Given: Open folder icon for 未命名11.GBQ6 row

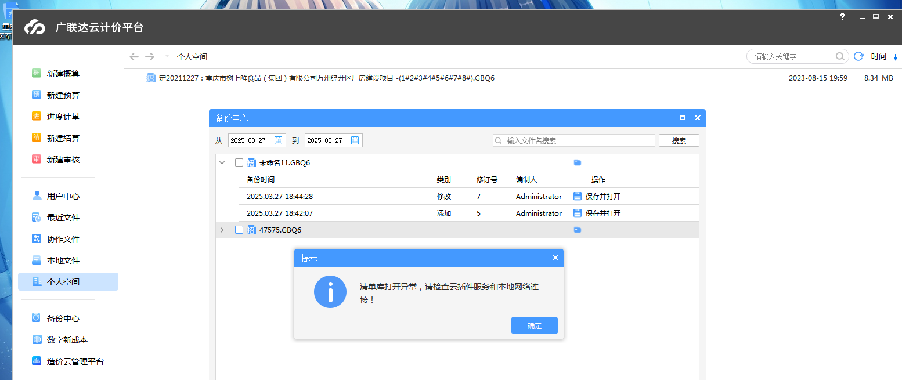Looking at the screenshot, I should tap(578, 162).
